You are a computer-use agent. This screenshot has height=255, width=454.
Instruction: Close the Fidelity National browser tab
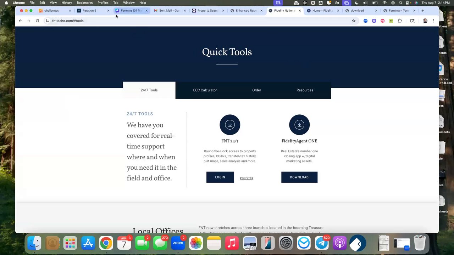(300, 11)
